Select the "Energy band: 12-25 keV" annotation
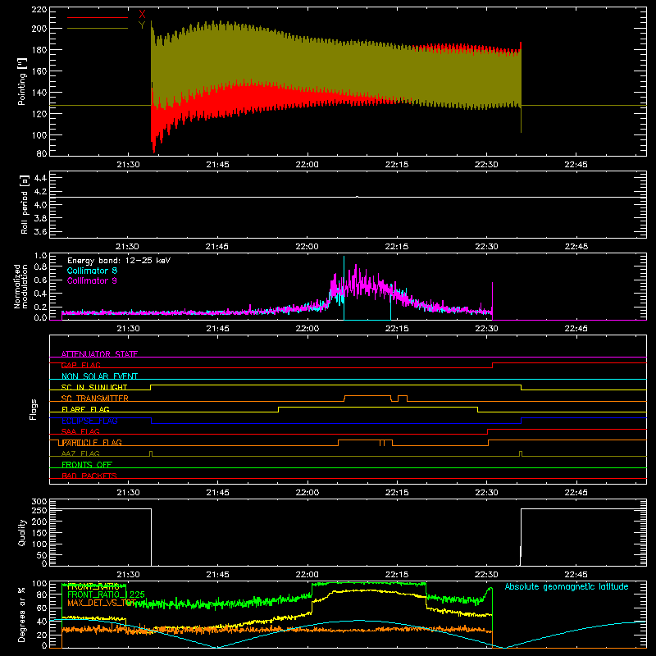The height and width of the screenshot is (656, 656). pyautogui.click(x=119, y=261)
